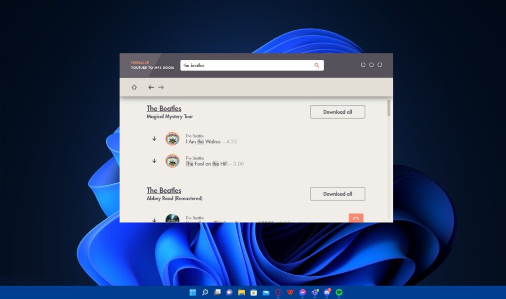
Task: Focus the search field containing 'the beatles'
Action: pyautogui.click(x=252, y=65)
